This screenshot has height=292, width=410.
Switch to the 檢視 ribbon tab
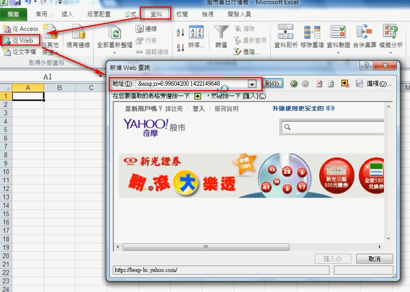(x=208, y=14)
